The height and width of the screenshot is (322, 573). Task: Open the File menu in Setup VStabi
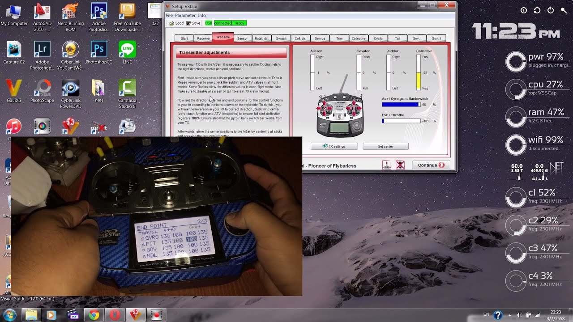coord(169,15)
